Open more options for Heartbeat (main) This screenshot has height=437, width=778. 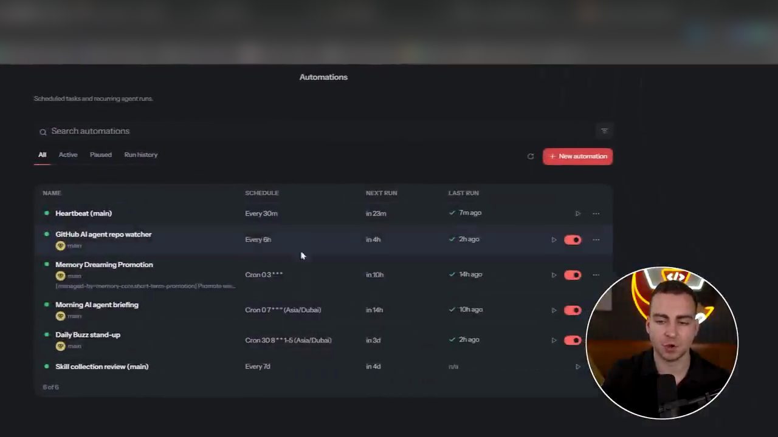(596, 214)
